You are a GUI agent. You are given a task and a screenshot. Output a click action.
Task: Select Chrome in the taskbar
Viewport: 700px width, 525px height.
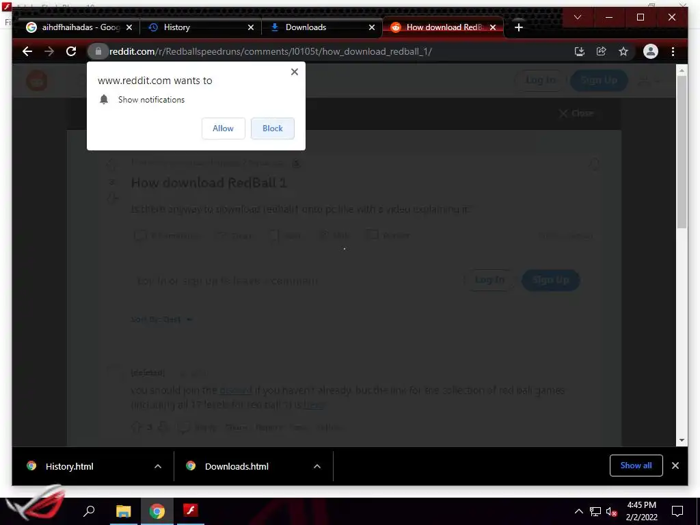click(157, 511)
